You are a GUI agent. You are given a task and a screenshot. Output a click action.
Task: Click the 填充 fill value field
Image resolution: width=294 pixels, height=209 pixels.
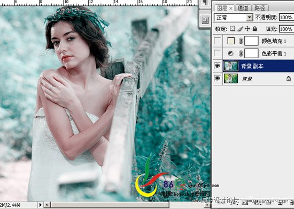tap(287, 29)
